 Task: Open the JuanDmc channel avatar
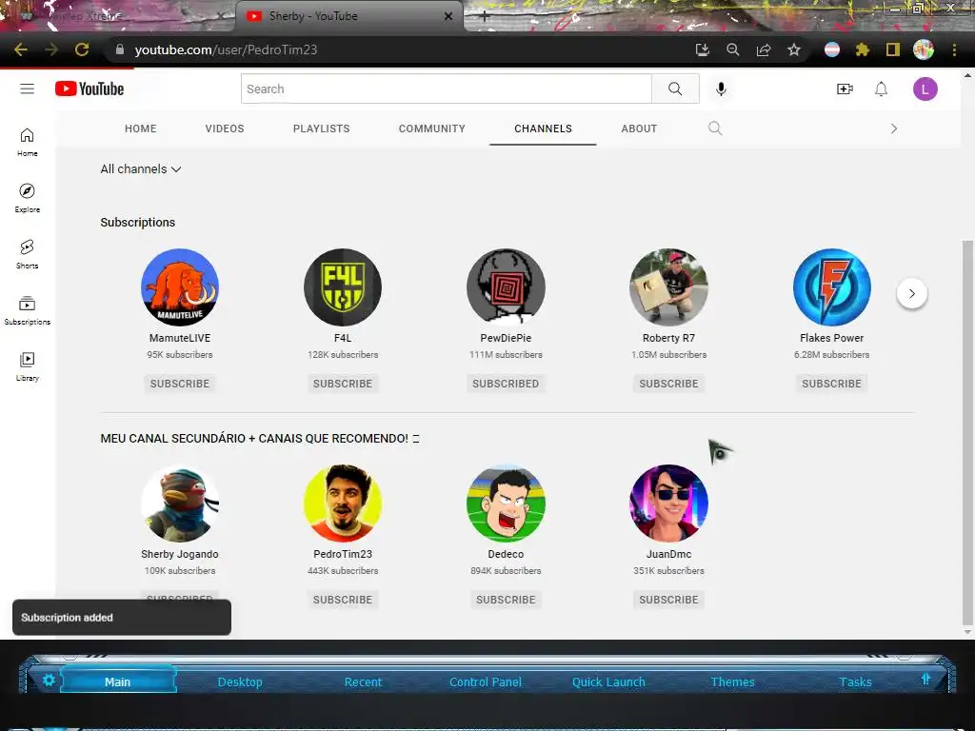click(668, 504)
